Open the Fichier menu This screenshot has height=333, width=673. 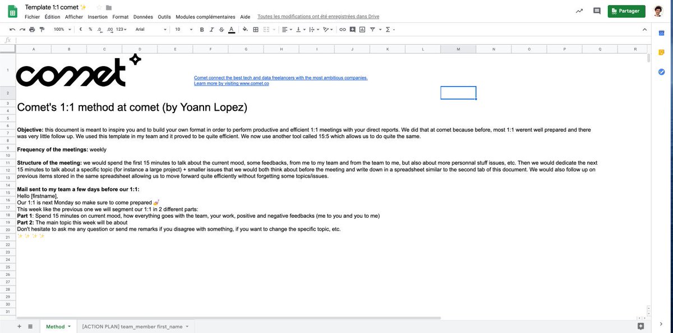coord(33,17)
